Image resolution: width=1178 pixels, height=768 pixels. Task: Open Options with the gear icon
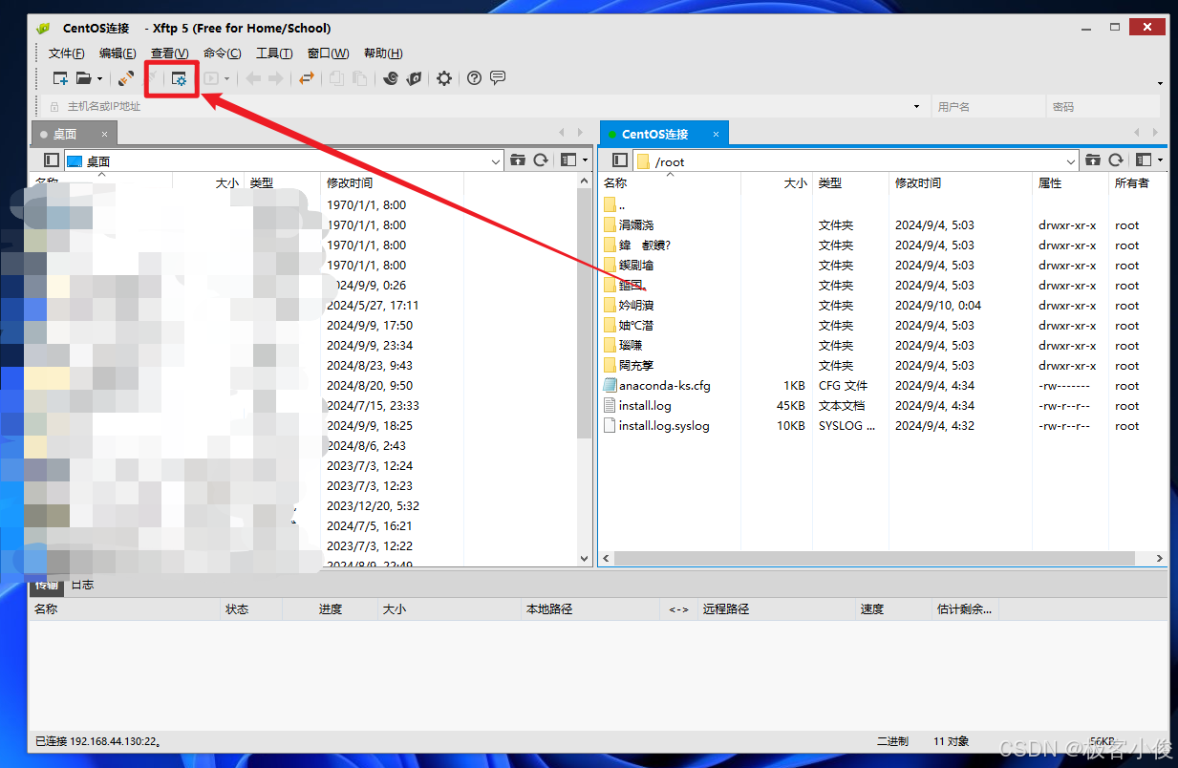(x=444, y=78)
